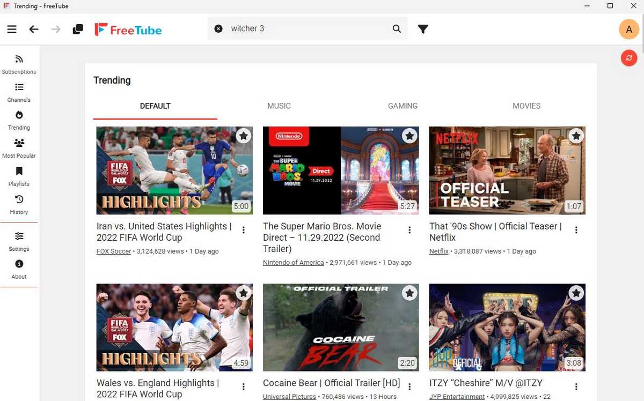The width and height of the screenshot is (644, 401).
Task: Play the Iran vs. United States thumbnail
Action: click(174, 170)
